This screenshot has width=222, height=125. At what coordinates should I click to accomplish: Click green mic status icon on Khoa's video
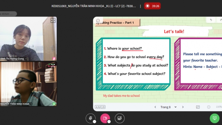click(54, 104)
